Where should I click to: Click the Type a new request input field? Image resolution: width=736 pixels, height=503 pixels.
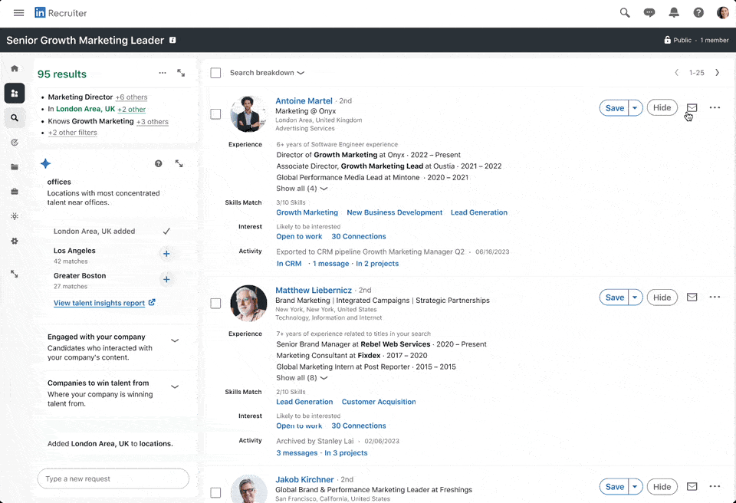point(113,478)
